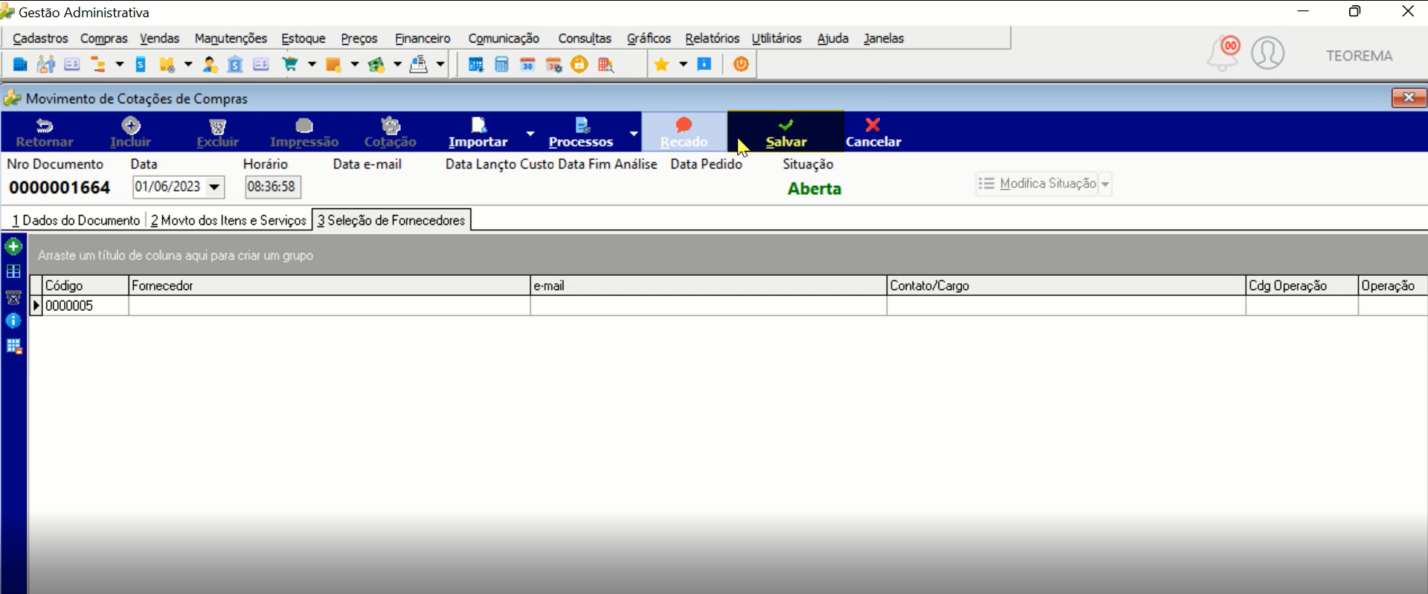Open the yellow box with gear icon

167,65
